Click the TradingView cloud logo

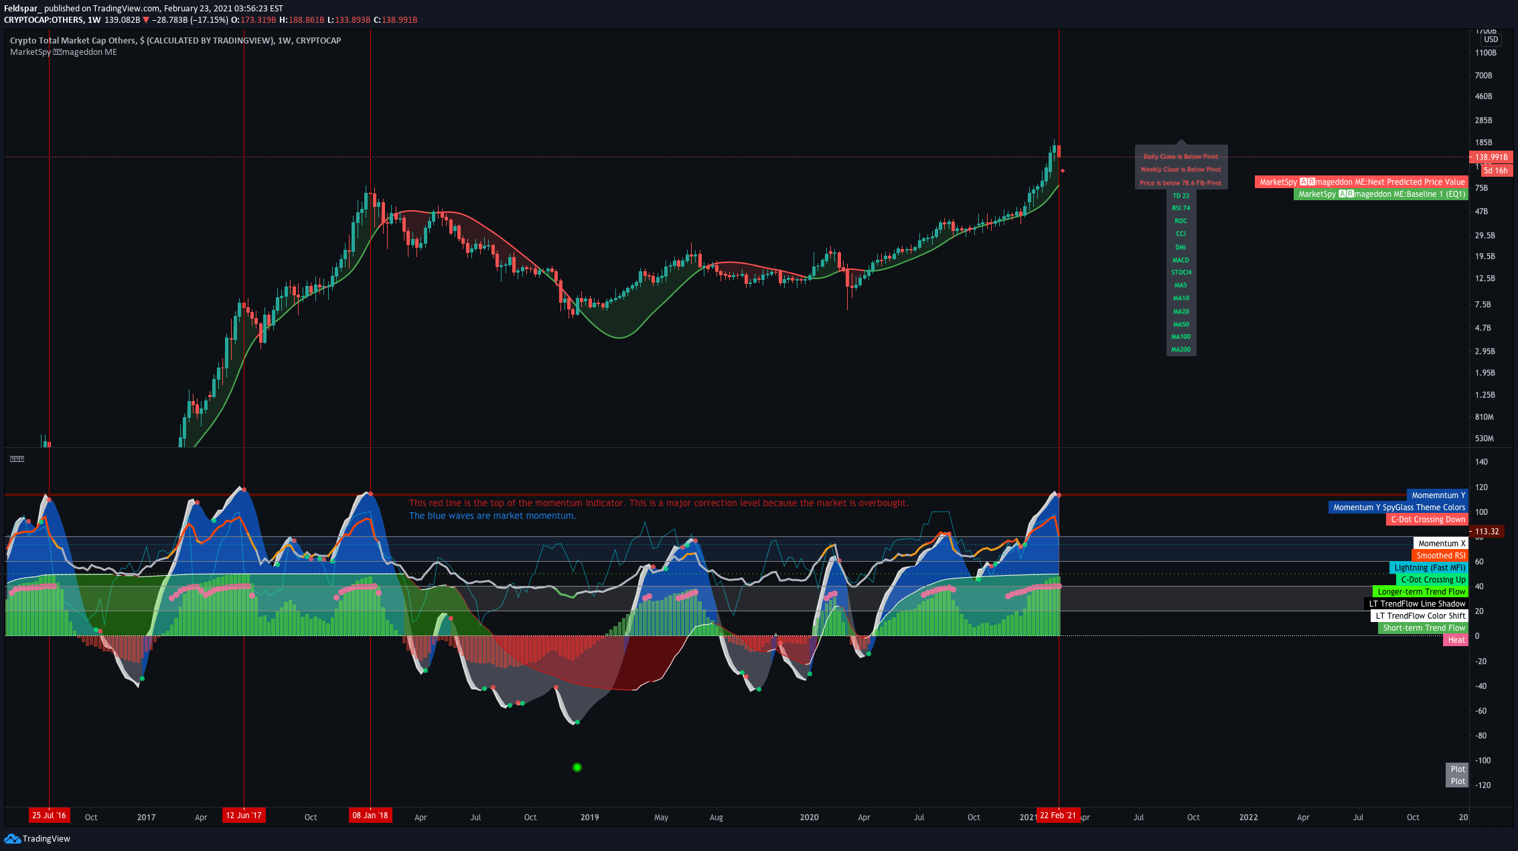point(12,838)
